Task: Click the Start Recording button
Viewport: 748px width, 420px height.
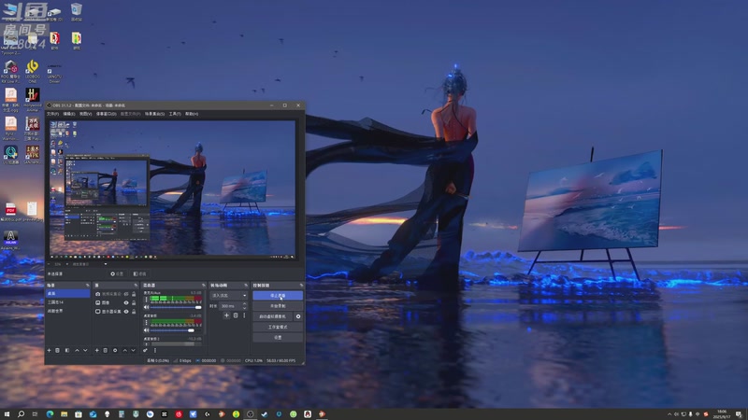Action: pos(278,306)
